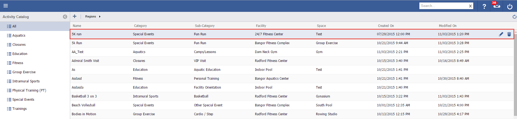Sort by the Category column header
Viewport: 517px width, 119px height.
(x=140, y=26)
